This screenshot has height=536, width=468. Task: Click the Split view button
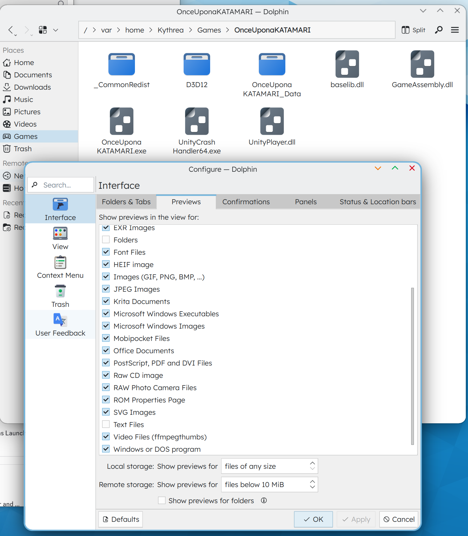pyautogui.click(x=413, y=30)
